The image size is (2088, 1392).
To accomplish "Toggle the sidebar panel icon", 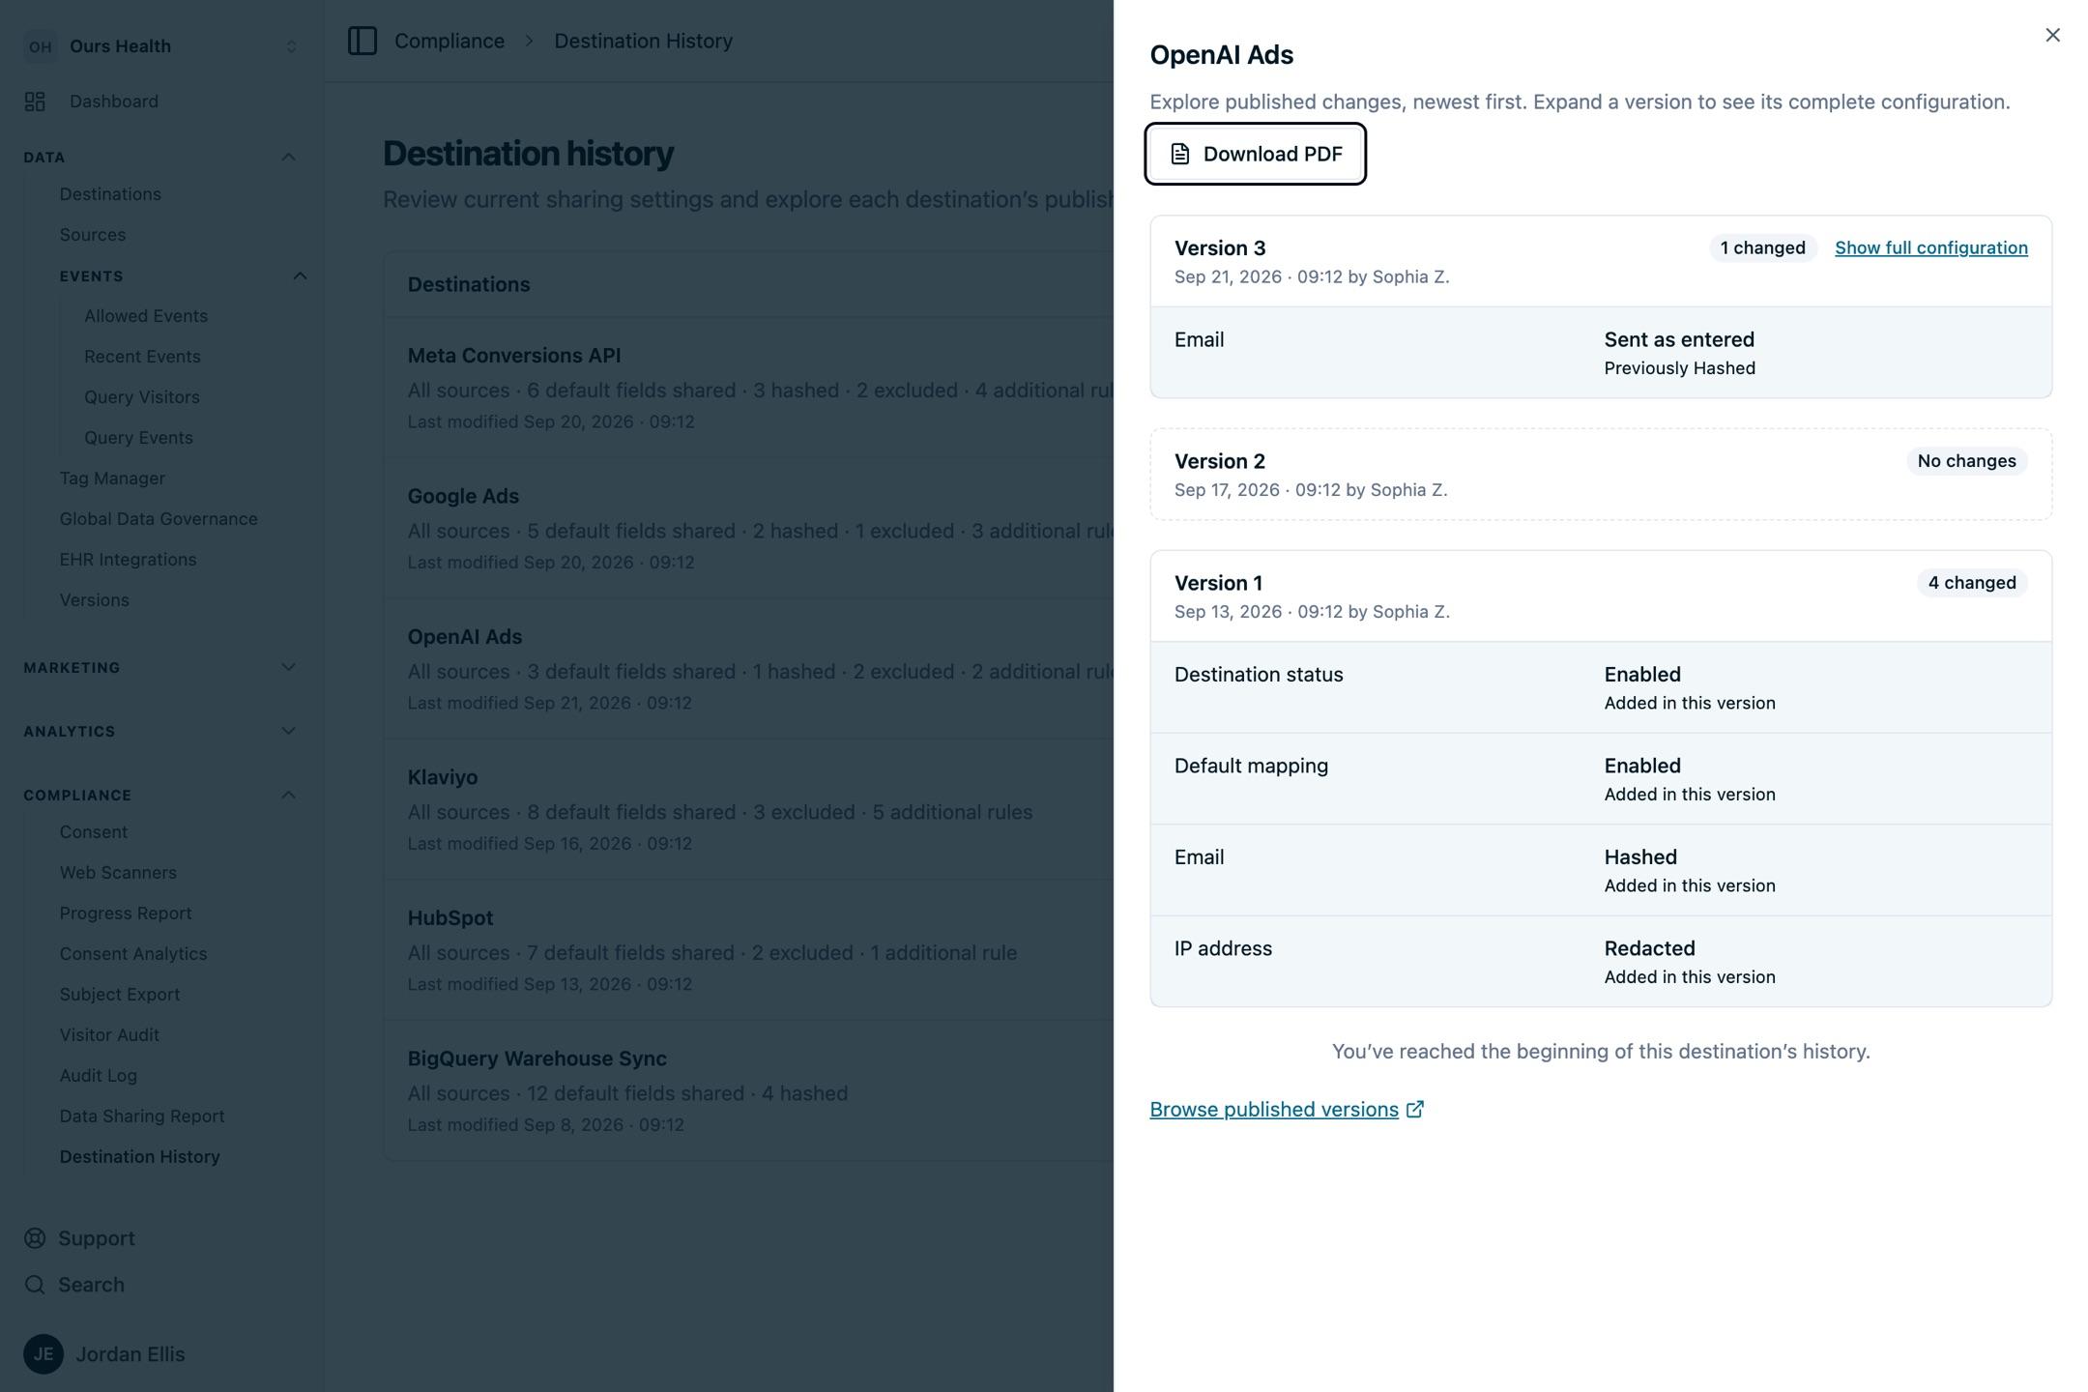I will (x=362, y=41).
